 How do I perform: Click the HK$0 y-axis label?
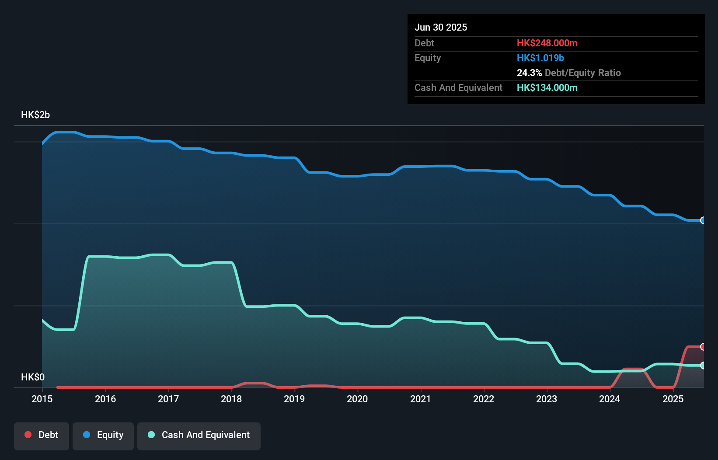click(33, 377)
